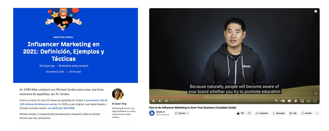
Task: Click the 589 K suscriptores count
Action: click(163, 115)
